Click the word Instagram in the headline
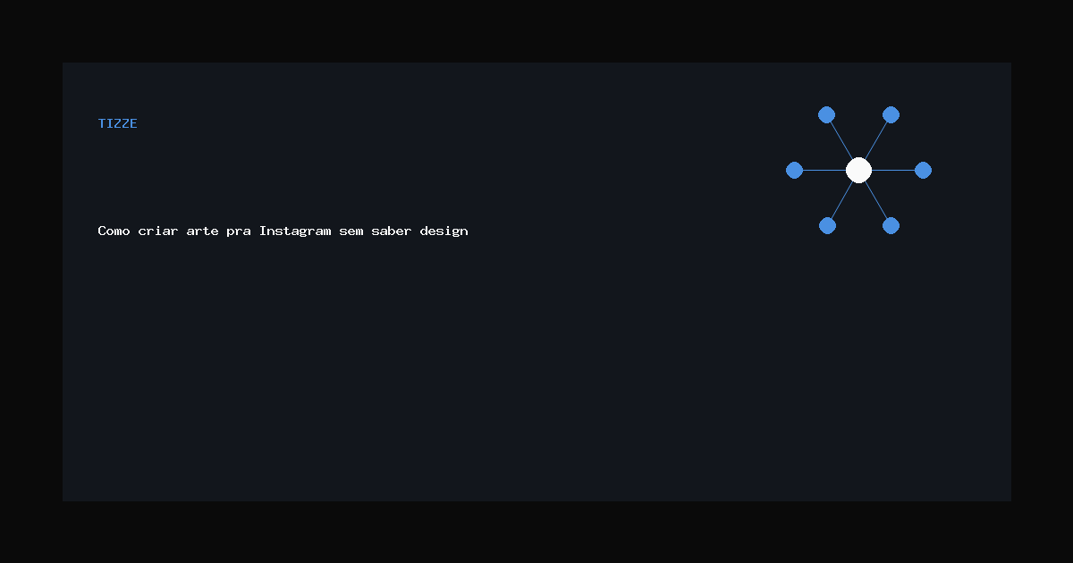 point(295,231)
